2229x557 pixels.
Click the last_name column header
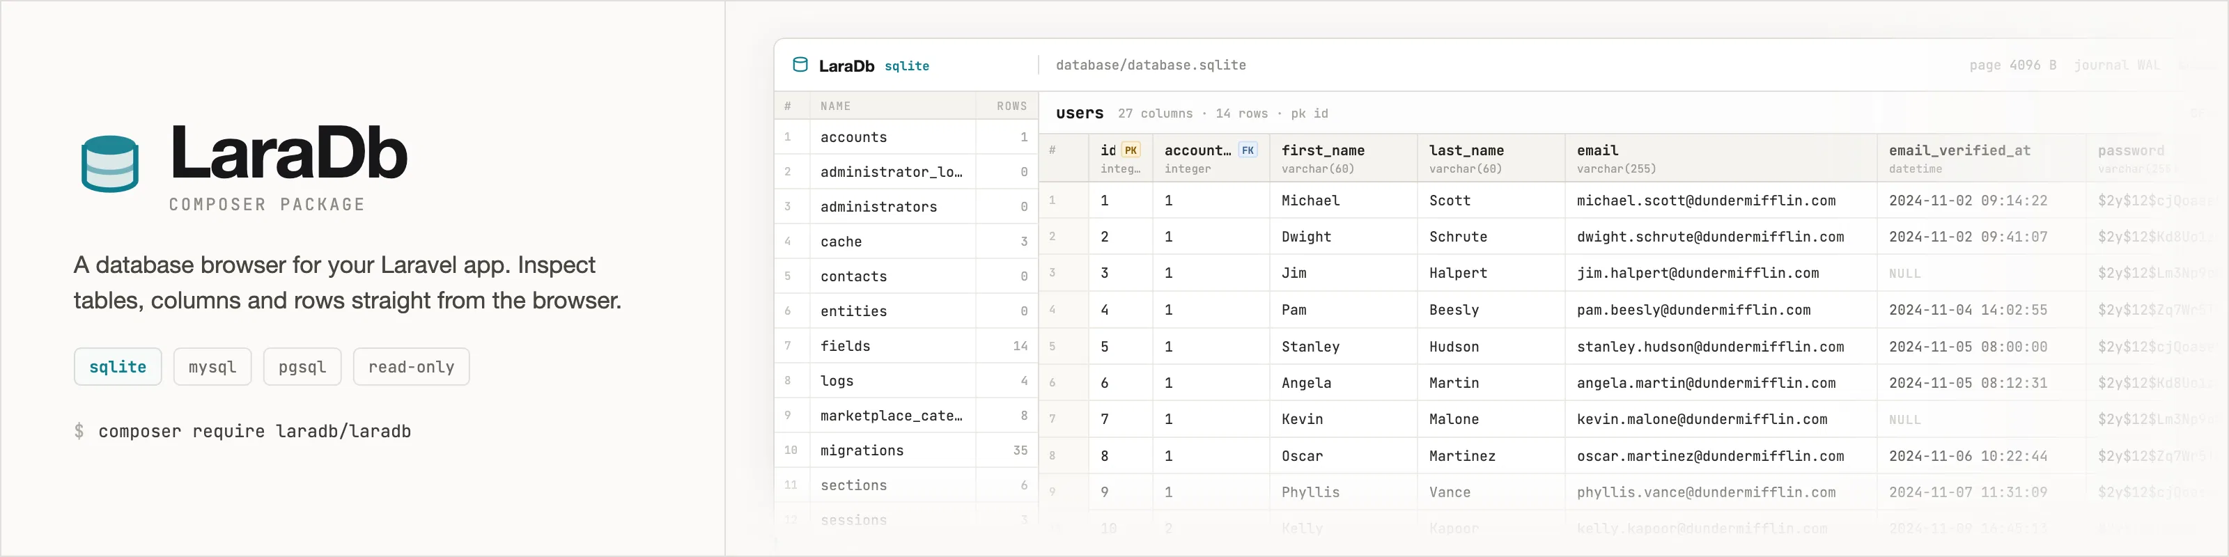(x=1492, y=158)
